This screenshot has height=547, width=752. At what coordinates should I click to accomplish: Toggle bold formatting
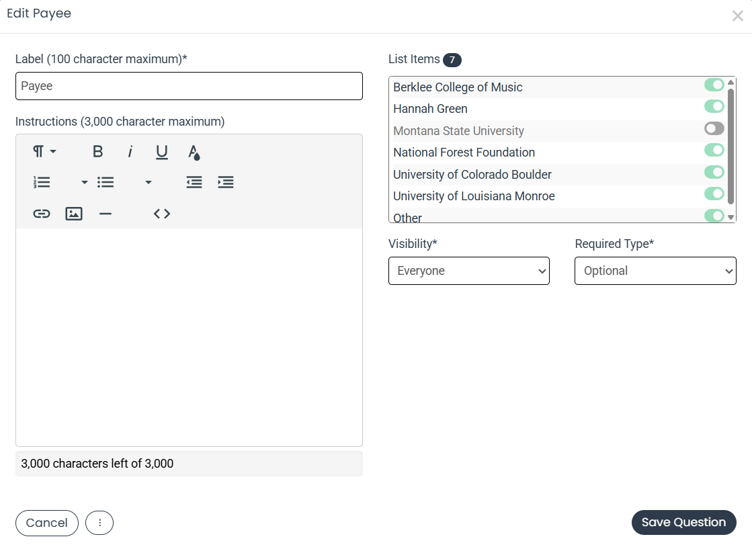click(x=97, y=151)
